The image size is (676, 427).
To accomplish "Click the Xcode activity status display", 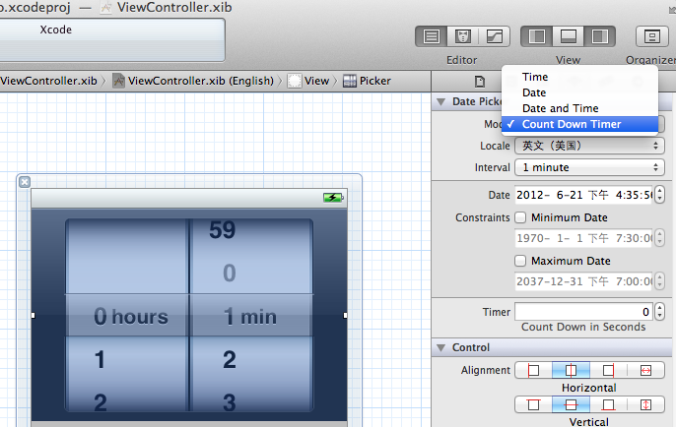I will coord(112,40).
